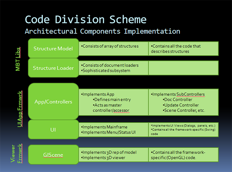
Task: Click 'Sophisticated subsystem' bullet
Action: [106, 70]
